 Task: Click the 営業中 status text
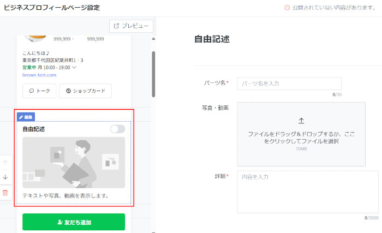29,68
